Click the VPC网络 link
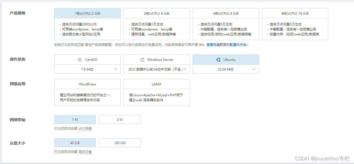The width and height of the screenshot is (354, 164). pyautogui.click(x=85, y=129)
